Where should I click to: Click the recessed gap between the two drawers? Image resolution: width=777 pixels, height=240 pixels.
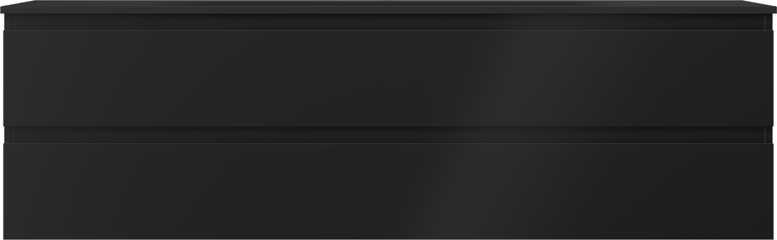(388, 135)
